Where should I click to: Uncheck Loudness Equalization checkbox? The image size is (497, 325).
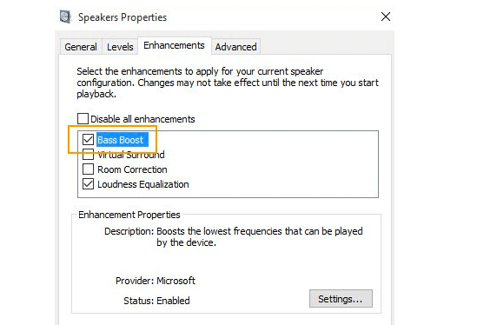coord(88,184)
